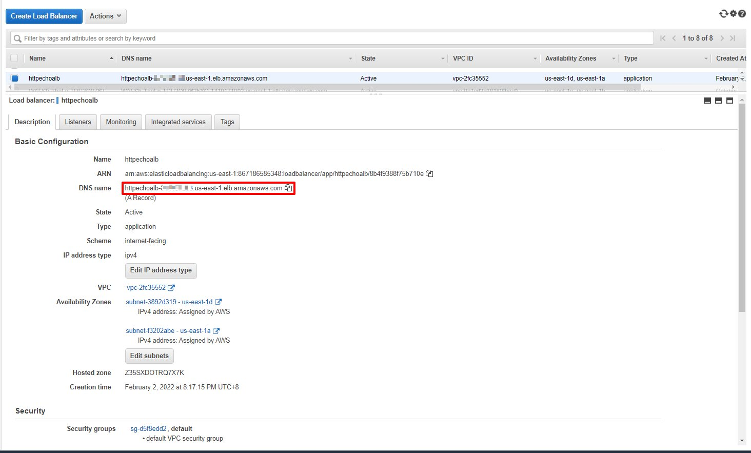Screen dimensions: 751x453
Task: Open the settings gear icon
Action: [x=733, y=14]
